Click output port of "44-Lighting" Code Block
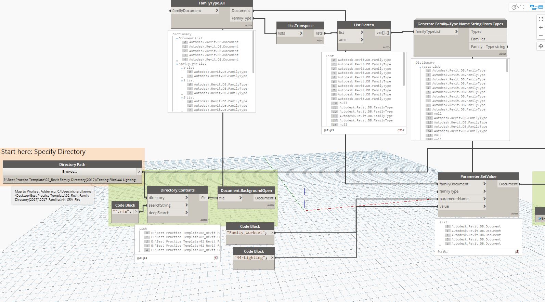The height and width of the screenshot is (302, 545). 272,258
